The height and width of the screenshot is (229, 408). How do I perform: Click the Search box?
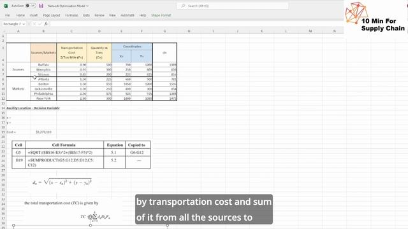click(x=232, y=6)
